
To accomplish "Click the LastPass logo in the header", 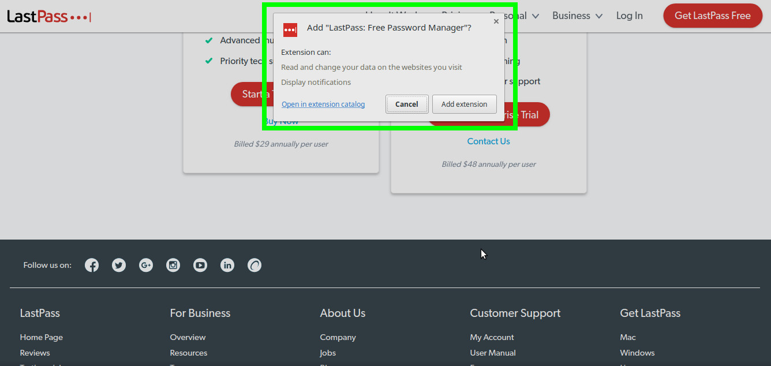I will [49, 16].
